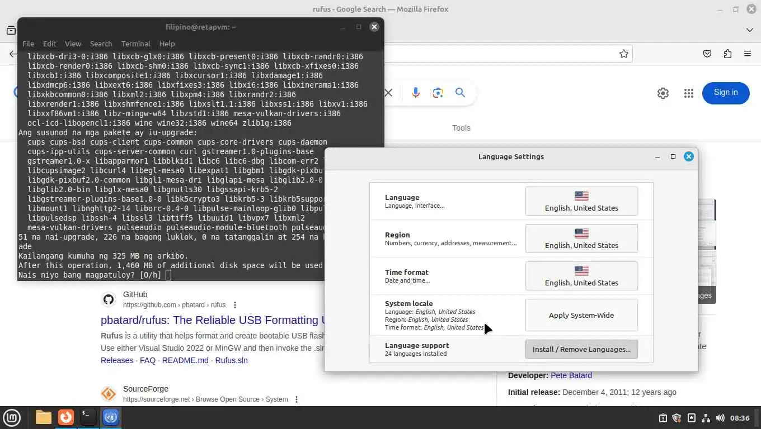Open the GitHub site favicon in results
Viewport: 761px width, 429px height.
click(x=109, y=299)
